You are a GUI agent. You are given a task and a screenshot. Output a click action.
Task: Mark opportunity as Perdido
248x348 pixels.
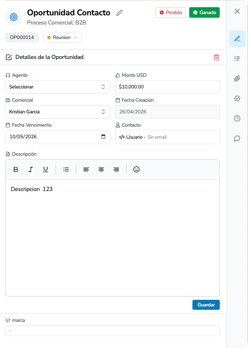[170, 12]
